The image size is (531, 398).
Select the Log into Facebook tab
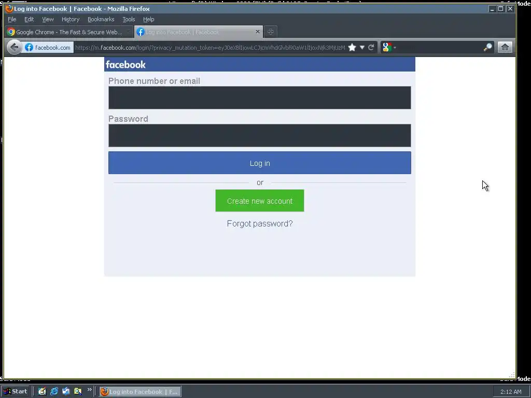tap(199, 32)
